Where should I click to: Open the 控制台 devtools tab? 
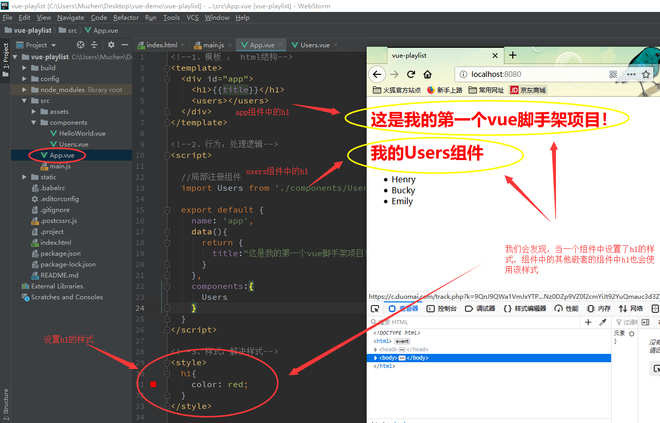pos(442,309)
